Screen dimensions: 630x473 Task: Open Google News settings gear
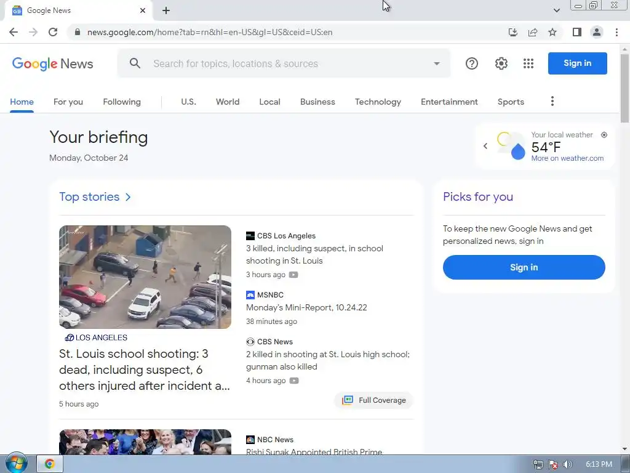pyautogui.click(x=501, y=63)
